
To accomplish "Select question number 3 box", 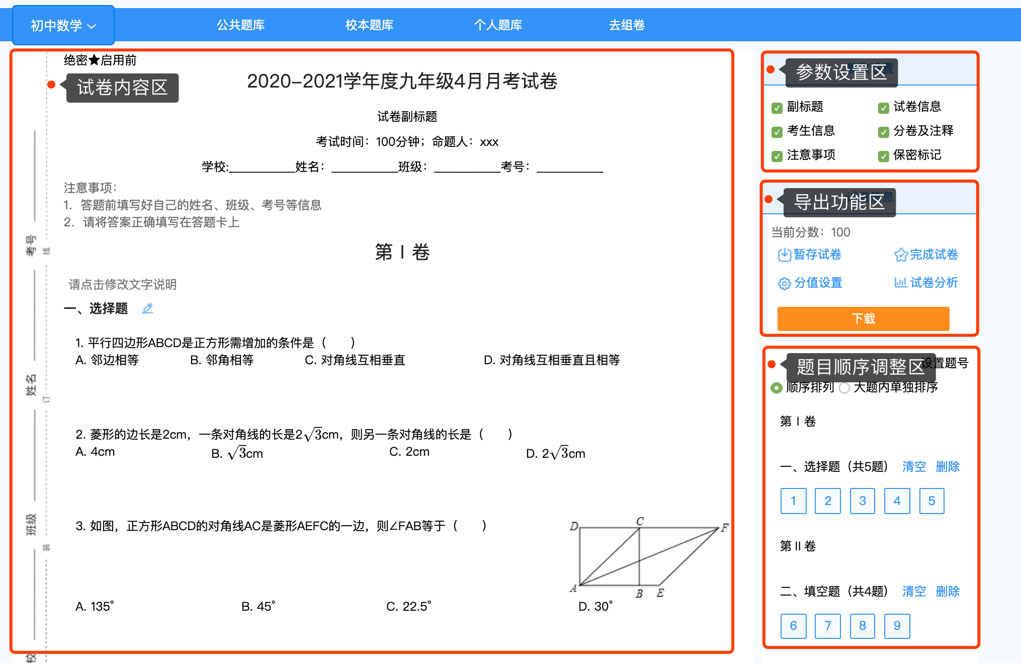I will click(862, 501).
